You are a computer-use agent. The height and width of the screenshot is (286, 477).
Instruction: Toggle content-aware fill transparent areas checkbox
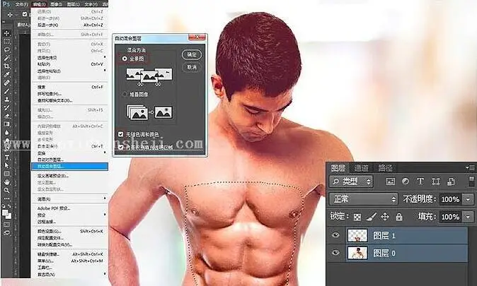coord(121,147)
